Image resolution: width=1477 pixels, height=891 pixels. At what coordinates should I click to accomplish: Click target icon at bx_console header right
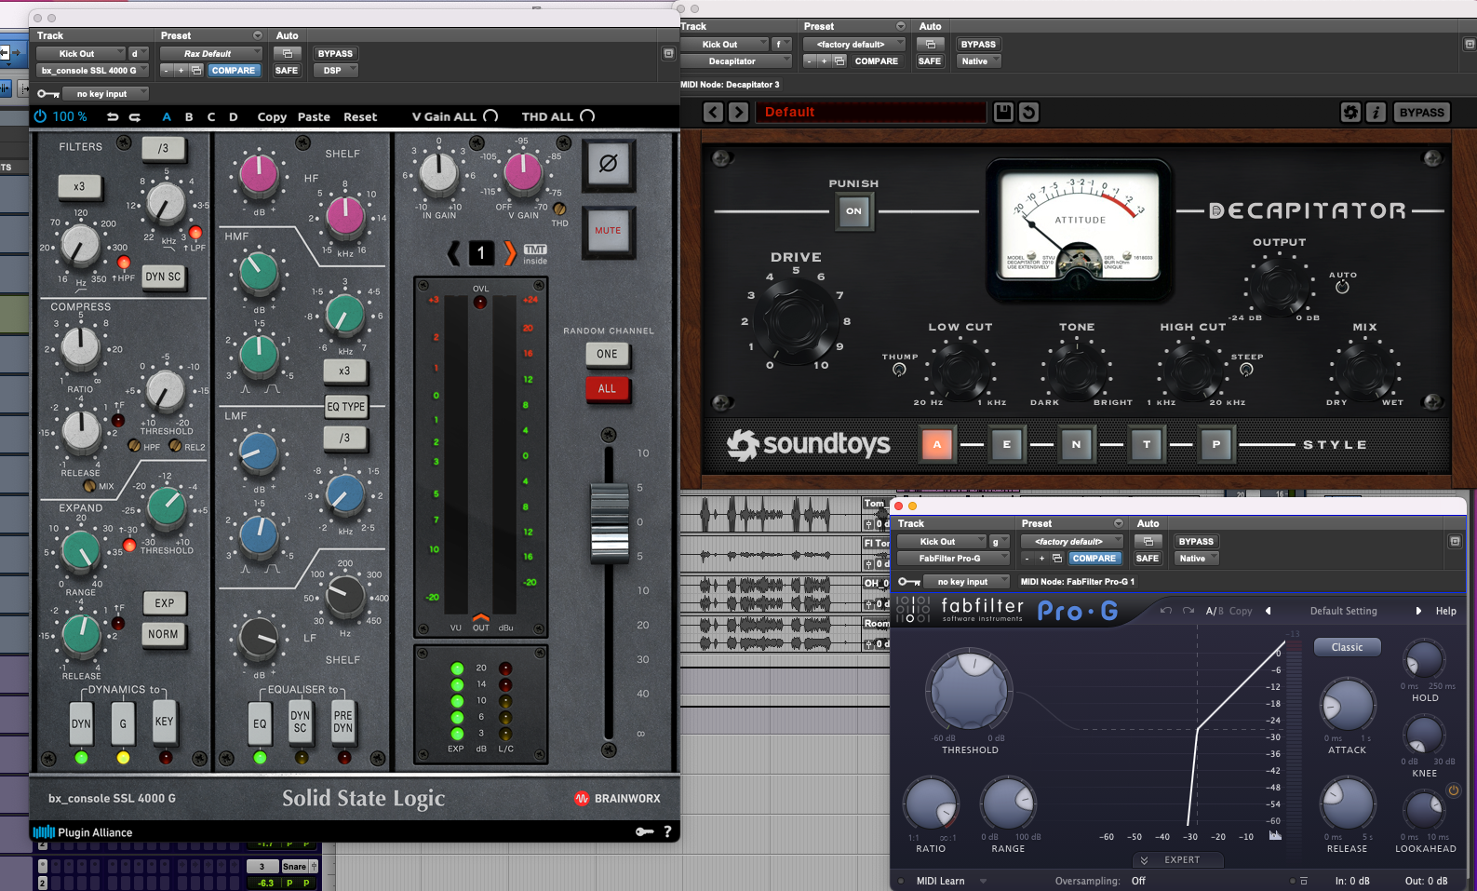point(668,54)
